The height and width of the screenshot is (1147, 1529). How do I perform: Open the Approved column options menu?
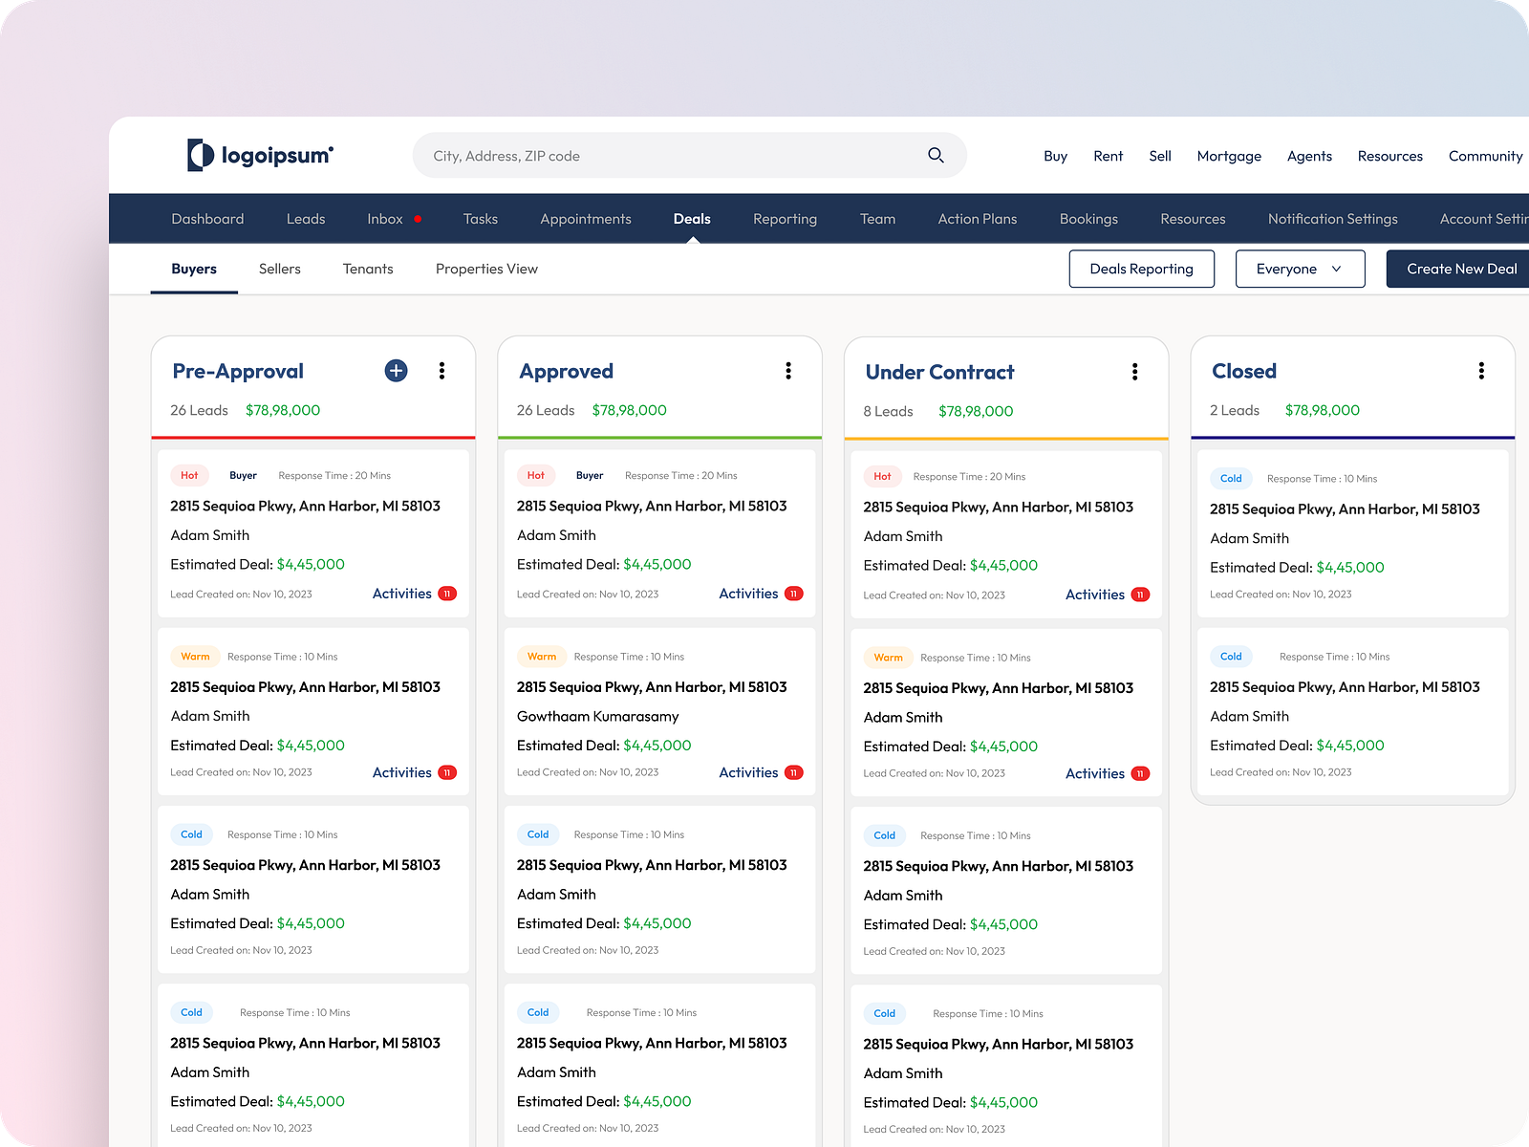(788, 371)
